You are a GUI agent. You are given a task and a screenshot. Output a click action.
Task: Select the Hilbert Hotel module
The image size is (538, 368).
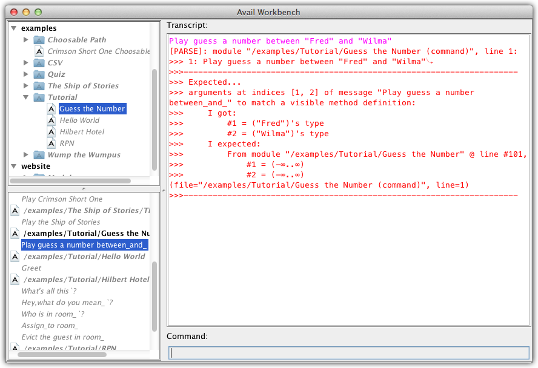pyautogui.click(x=82, y=132)
